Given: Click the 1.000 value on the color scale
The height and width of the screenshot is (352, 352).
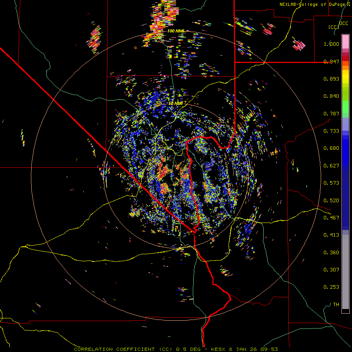Looking at the screenshot, I should (x=331, y=44).
